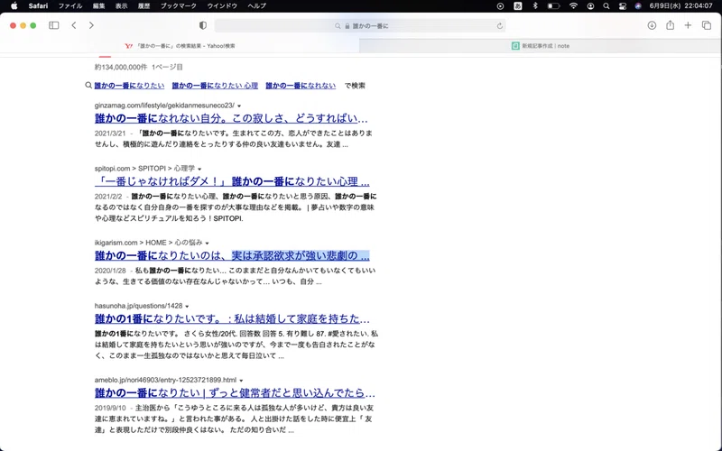Image resolution: width=722 pixels, height=451 pixels.
Task: Click the 2019/9/10 result date
Action: (x=110, y=408)
